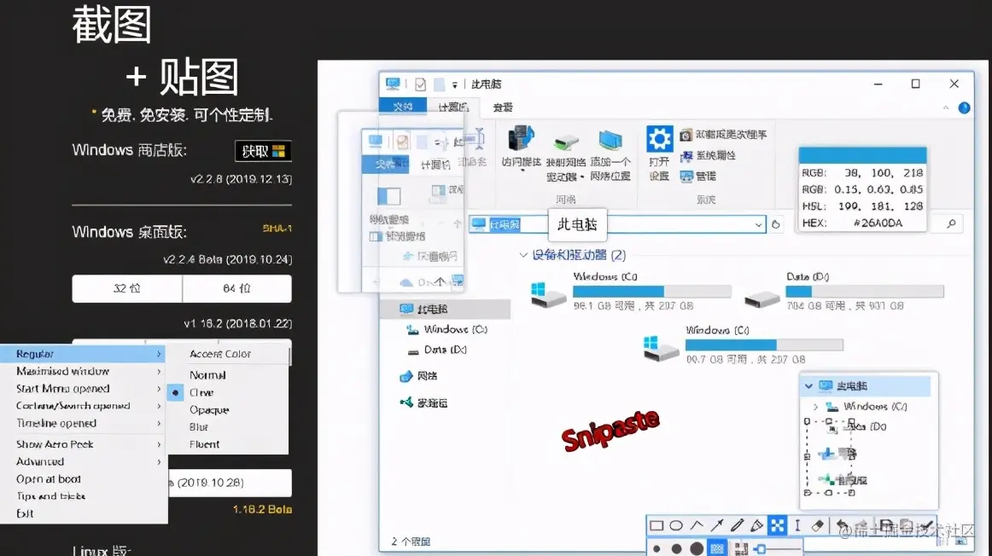Select the text annotation tool
This screenshot has height=556, width=992.
pyautogui.click(x=798, y=524)
